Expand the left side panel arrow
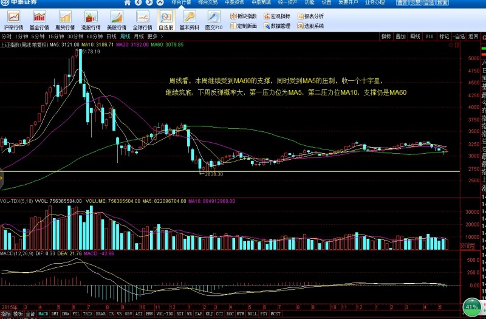486x319 pixels. [x=1, y=178]
